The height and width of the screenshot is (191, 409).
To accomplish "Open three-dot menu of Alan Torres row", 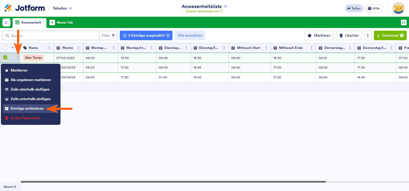I will 18,58.
